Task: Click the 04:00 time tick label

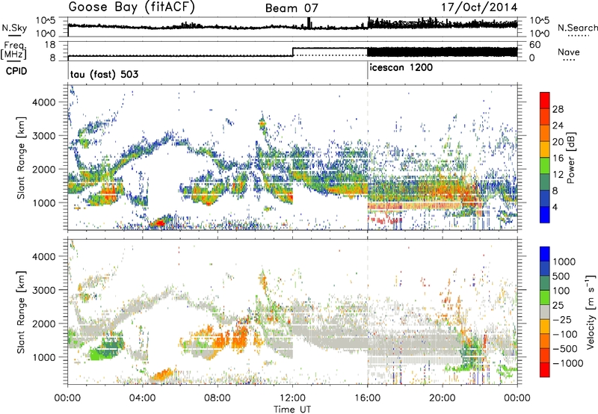Action: click(142, 398)
